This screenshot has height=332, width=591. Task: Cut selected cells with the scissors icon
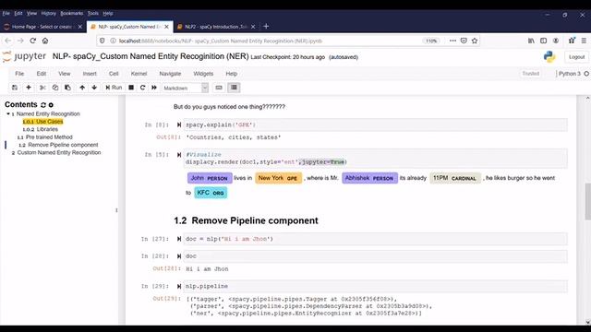pyautogui.click(x=42, y=88)
